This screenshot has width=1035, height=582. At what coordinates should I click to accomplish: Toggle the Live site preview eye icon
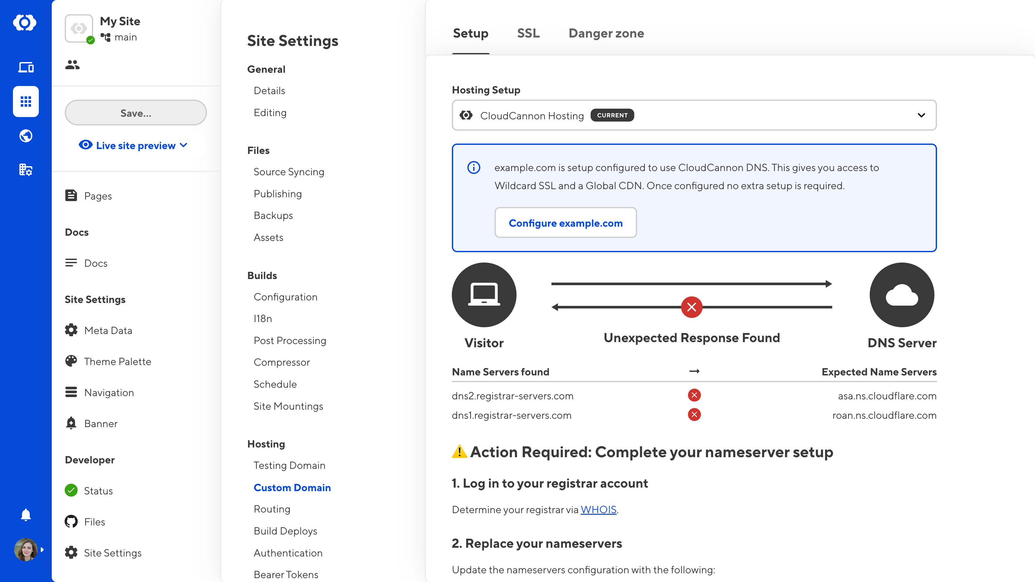pos(86,145)
